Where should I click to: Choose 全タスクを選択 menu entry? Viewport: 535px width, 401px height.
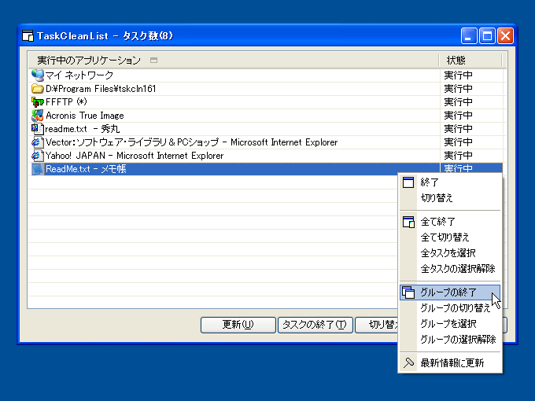coord(450,253)
